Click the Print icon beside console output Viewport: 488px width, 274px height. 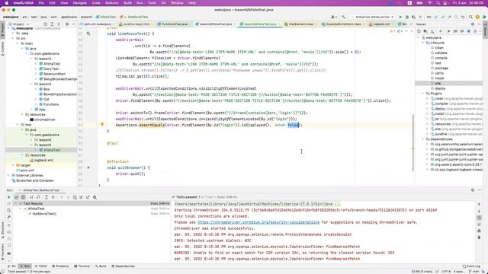click(479, 231)
